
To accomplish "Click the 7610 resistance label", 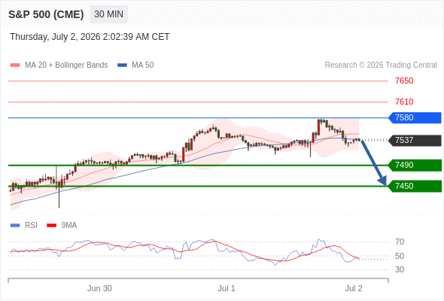I will [404, 102].
